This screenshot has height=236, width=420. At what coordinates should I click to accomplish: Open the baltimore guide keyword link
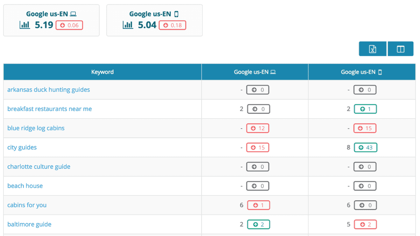click(29, 224)
